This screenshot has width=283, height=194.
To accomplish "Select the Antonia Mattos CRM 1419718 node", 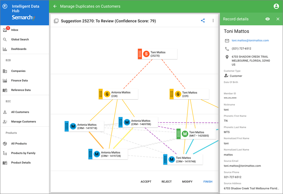I will (84, 126).
